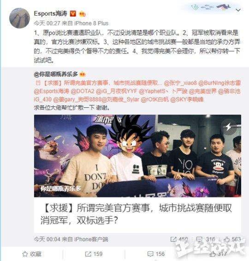Open mention @BurNIng徐志雷
Image resolution: width=249 pixels, height=261 pixels.
pos(219,83)
